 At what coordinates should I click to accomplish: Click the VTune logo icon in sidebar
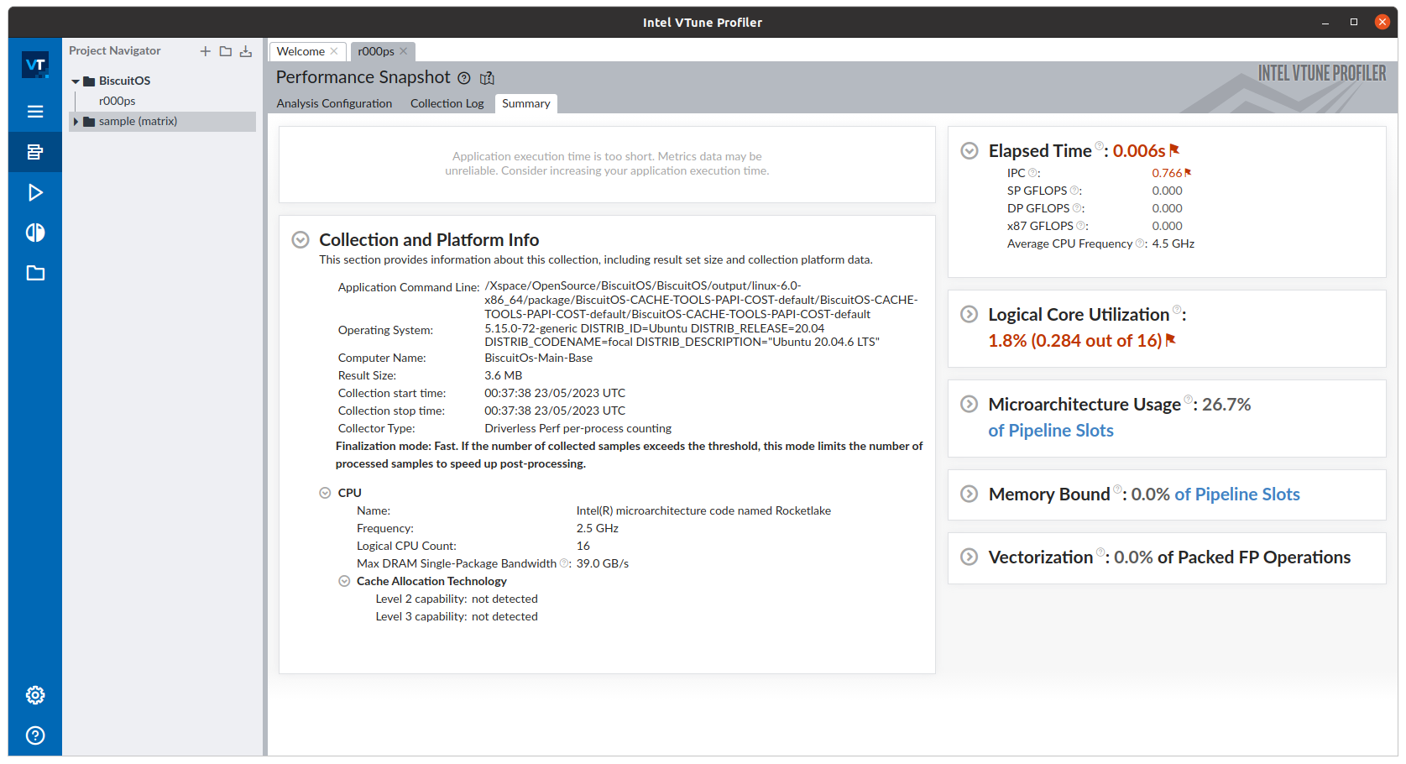pos(35,65)
